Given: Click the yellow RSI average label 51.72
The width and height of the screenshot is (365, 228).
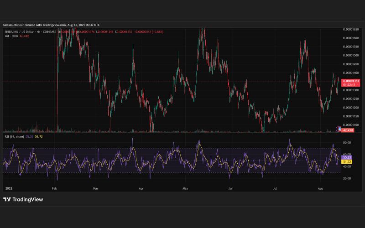Looking at the screenshot, I should (347, 161).
